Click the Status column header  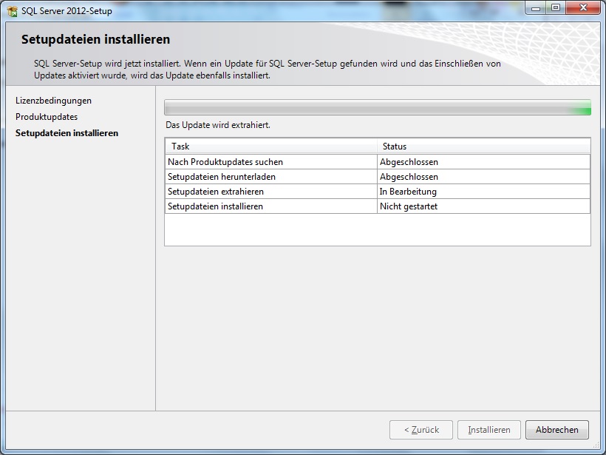click(483, 146)
